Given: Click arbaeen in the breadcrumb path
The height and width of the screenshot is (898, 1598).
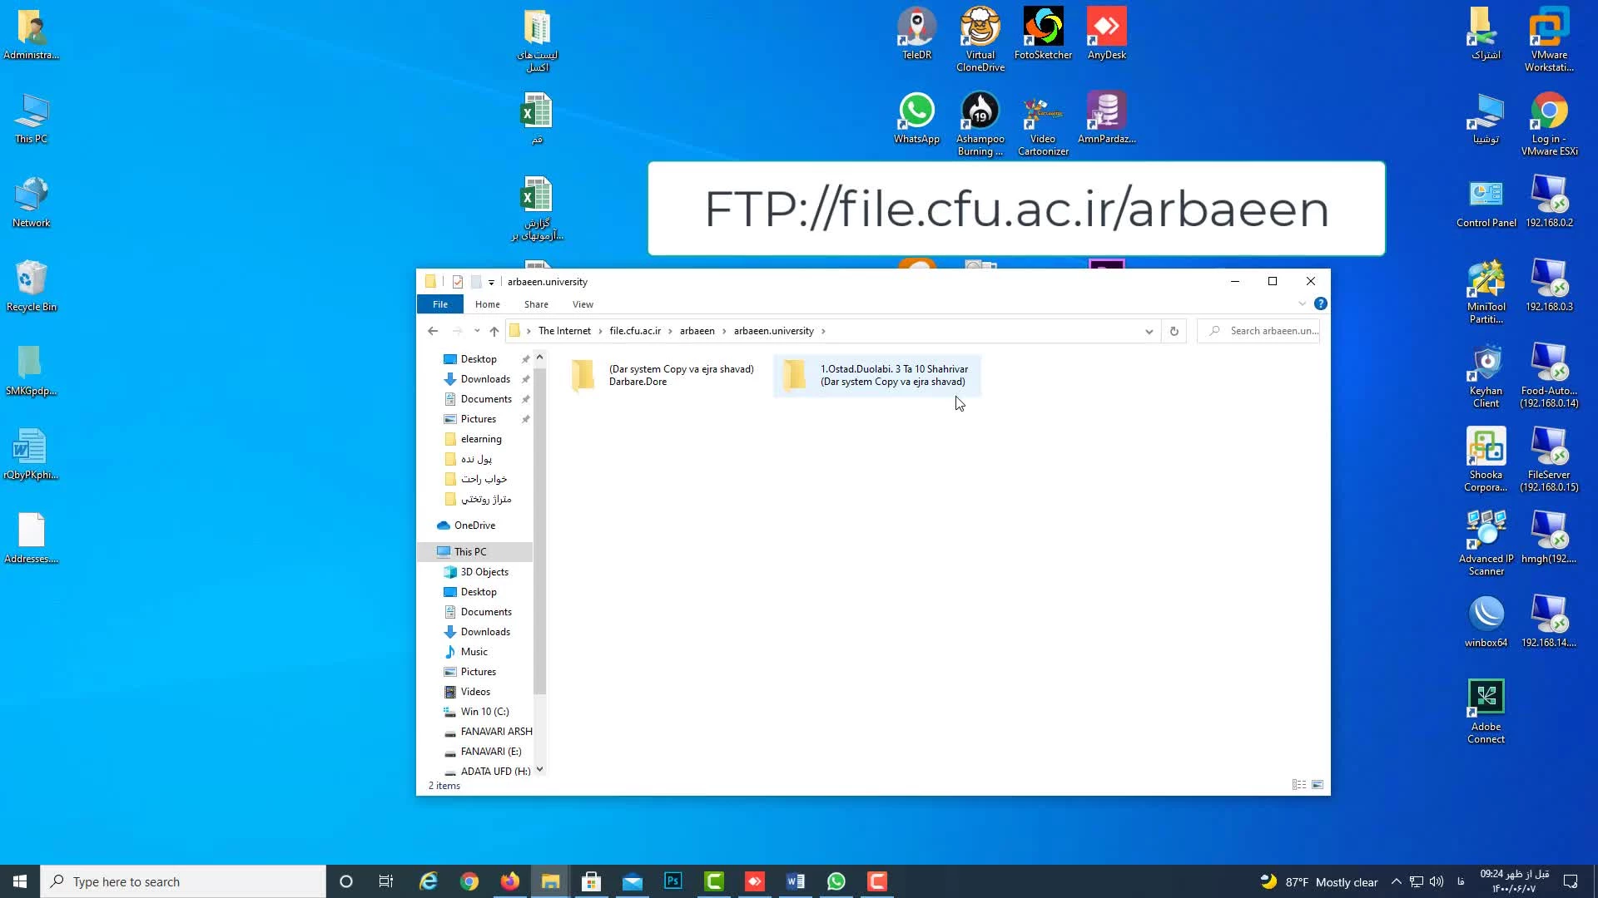Looking at the screenshot, I should coord(697,331).
